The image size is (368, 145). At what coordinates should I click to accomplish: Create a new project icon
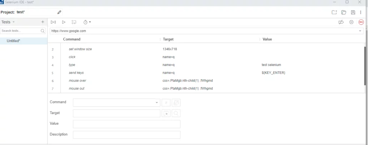click(x=334, y=13)
